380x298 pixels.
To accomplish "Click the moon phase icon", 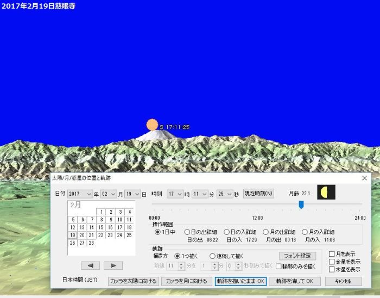I will [x=326, y=193].
